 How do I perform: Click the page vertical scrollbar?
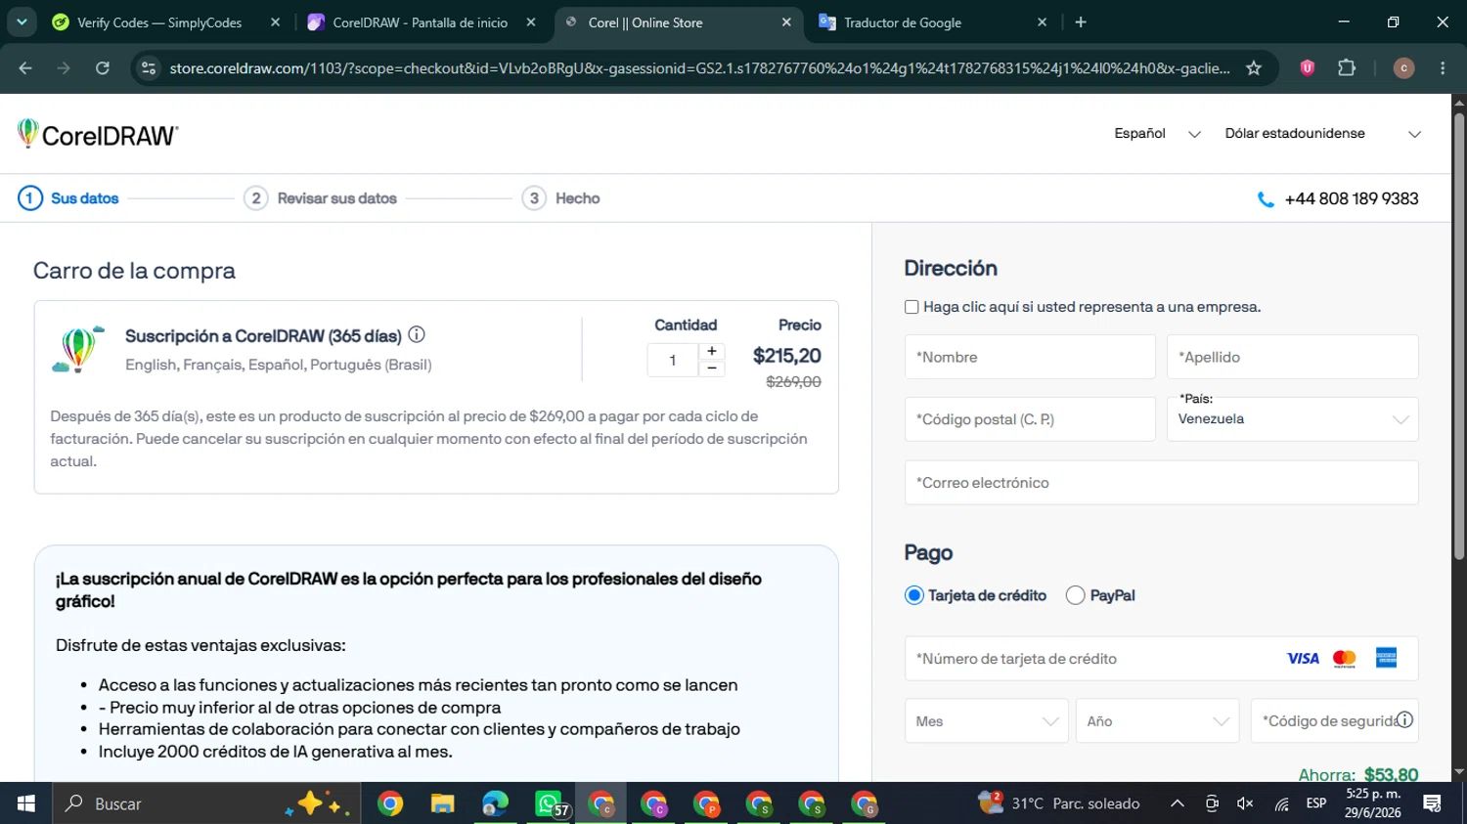click(x=1459, y=337)
